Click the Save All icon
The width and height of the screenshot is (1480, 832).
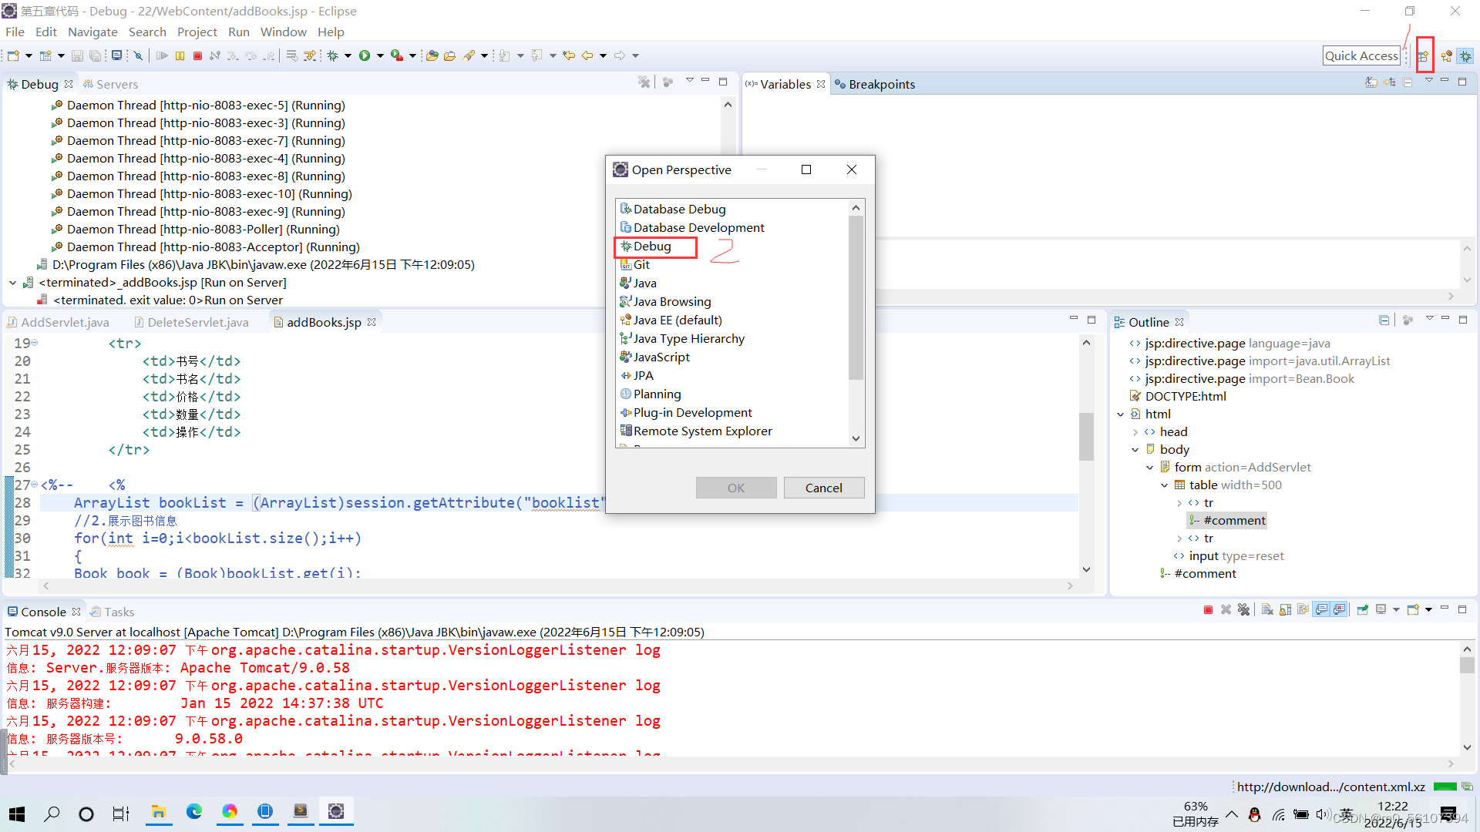[x=95, y=55]
